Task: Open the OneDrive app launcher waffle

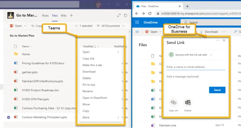Action: point(137,22)
